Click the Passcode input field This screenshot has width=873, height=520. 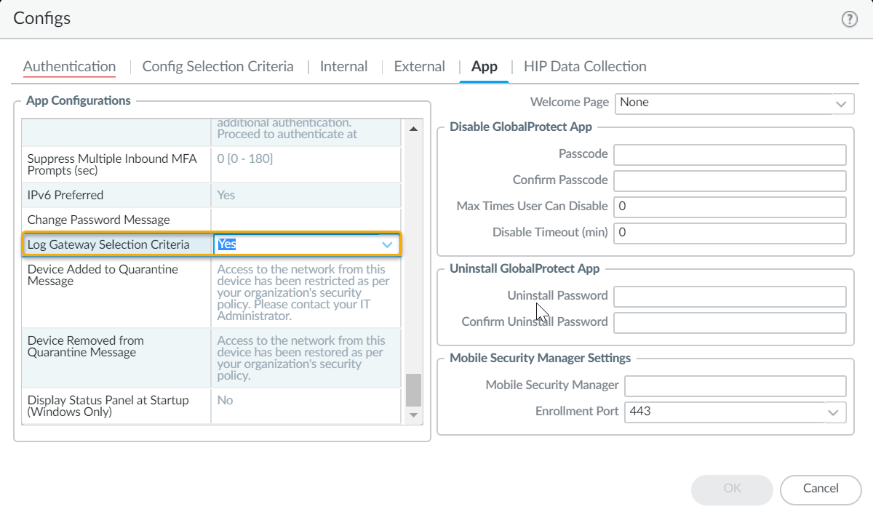[x=730, y=155]
